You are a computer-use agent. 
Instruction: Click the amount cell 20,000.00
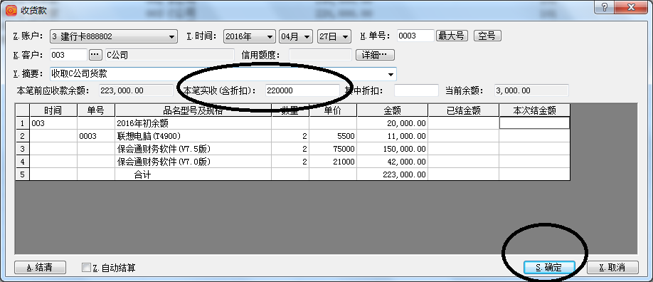(393, 123)
